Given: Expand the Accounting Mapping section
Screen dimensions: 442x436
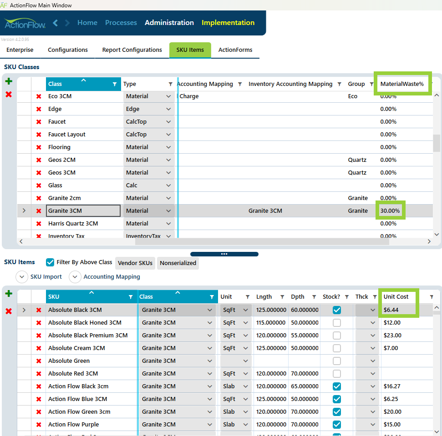Looking at the screenshot, I should [x=75, y=277].
